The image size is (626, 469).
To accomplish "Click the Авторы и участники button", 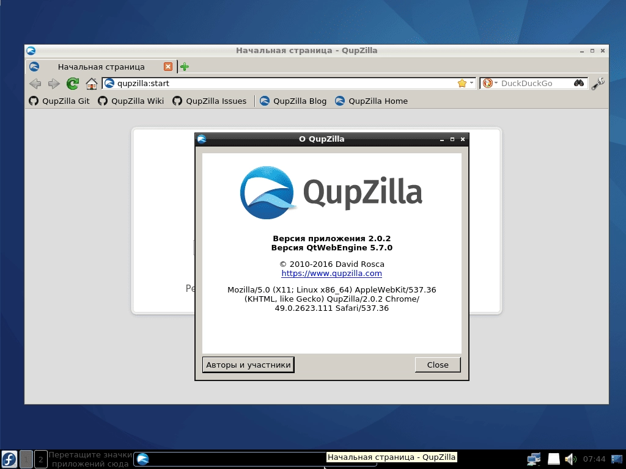I will 248,365.
